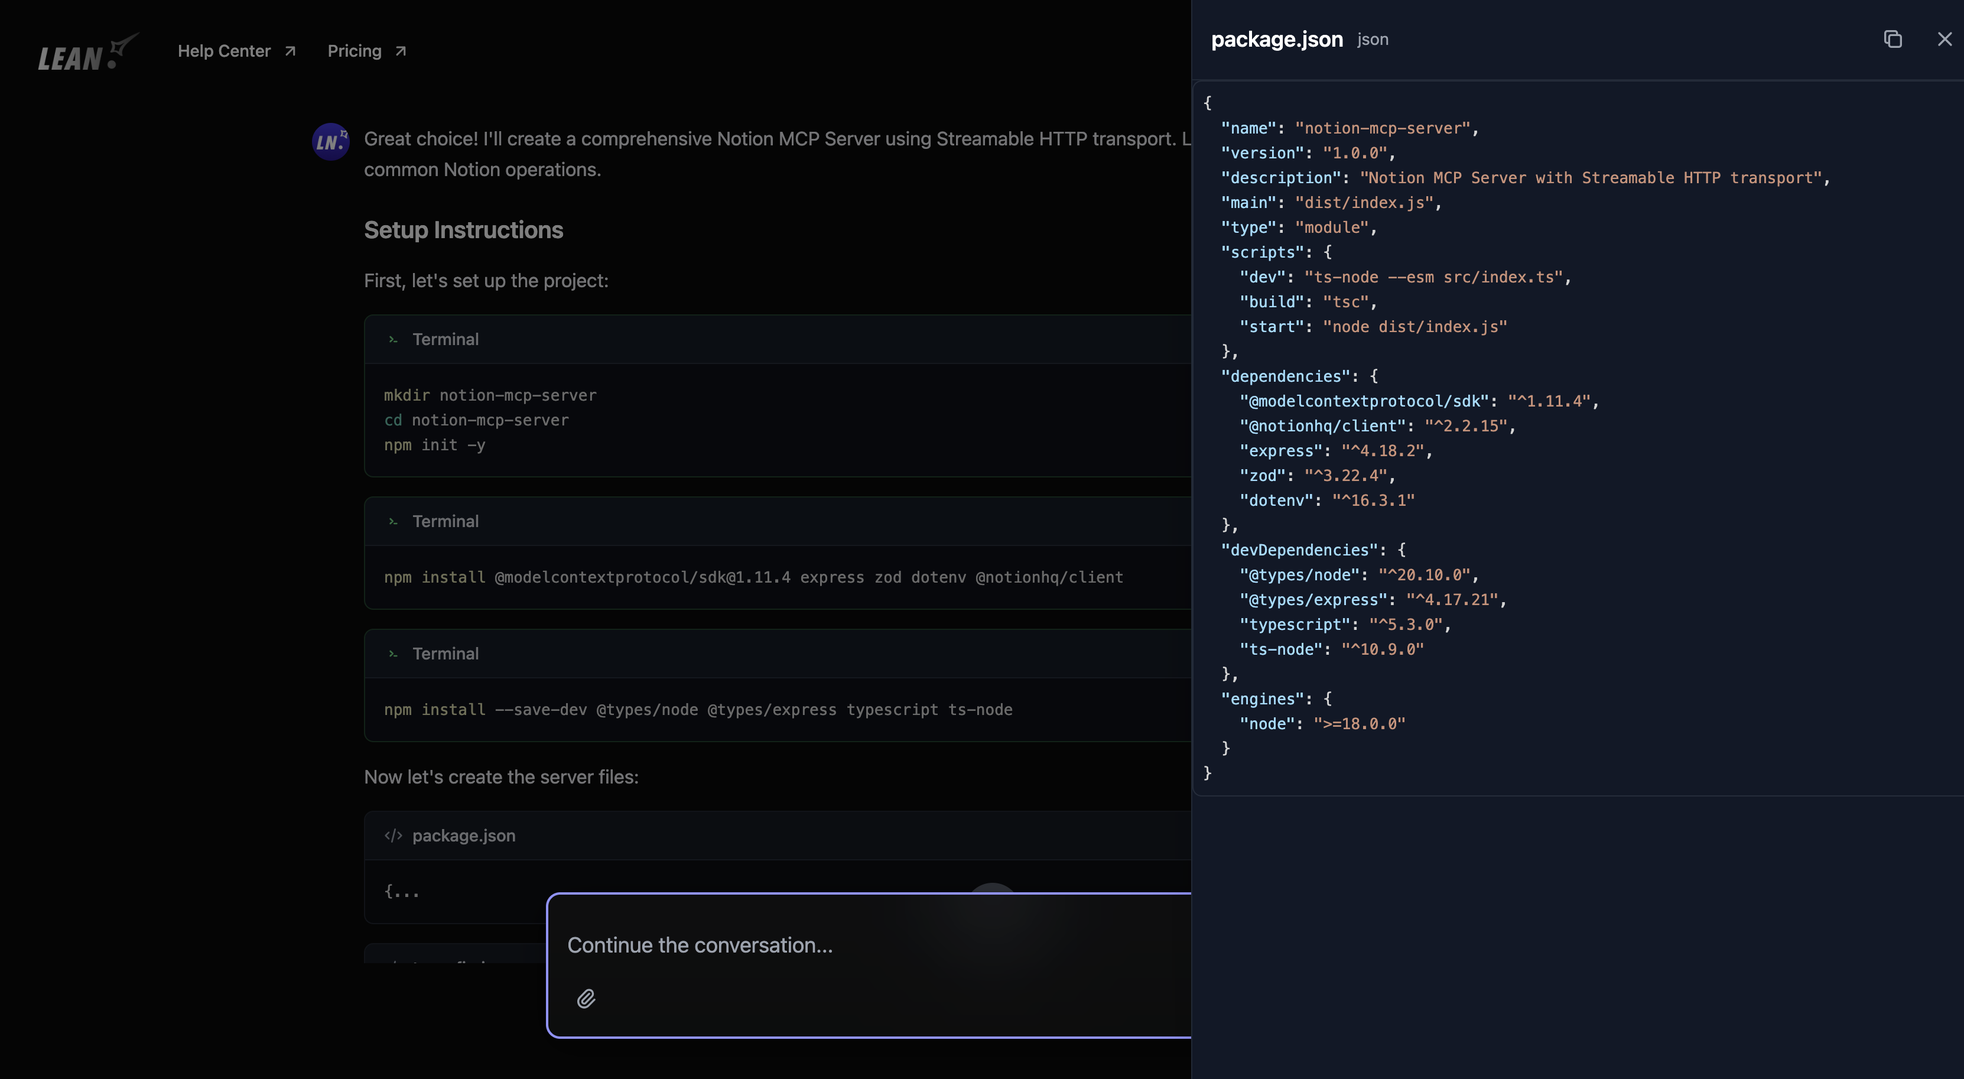Click the Pricing external arrow icon
The height and width of the screenshot is (1079, 1964).
coord(400,51)
